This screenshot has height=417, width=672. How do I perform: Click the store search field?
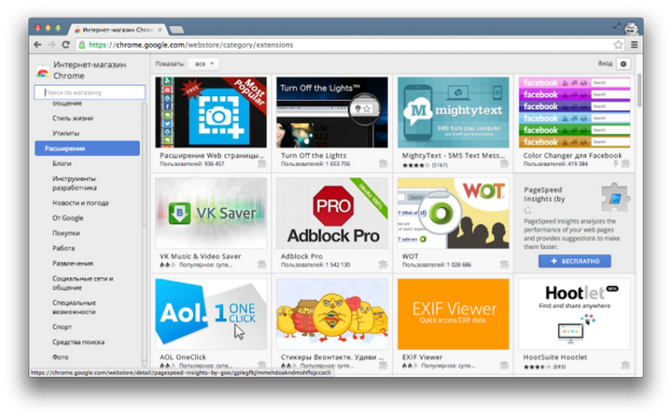[x=90, y=92]
